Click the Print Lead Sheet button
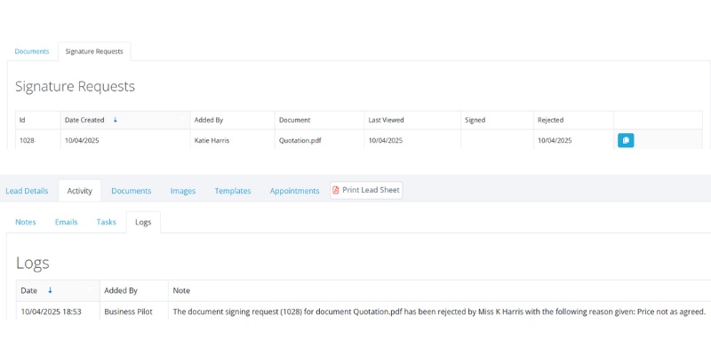The width and height of the screenshot is (711, 355). (366, 190)
